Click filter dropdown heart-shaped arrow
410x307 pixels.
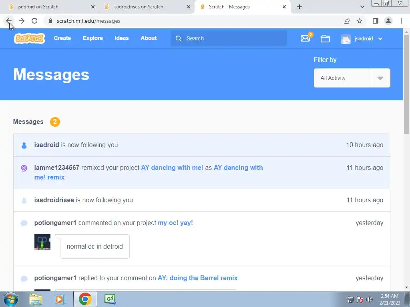(380, 78)
